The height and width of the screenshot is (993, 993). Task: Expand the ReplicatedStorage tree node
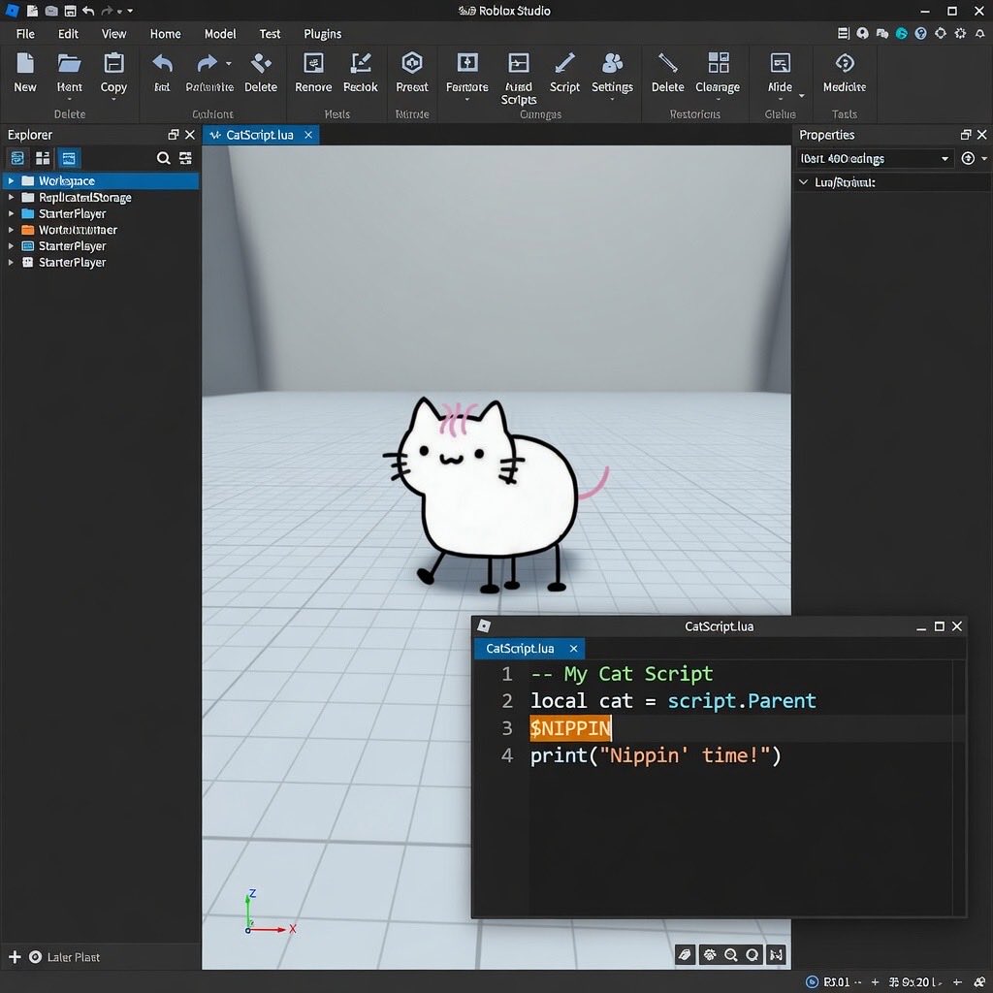[11, 198]
